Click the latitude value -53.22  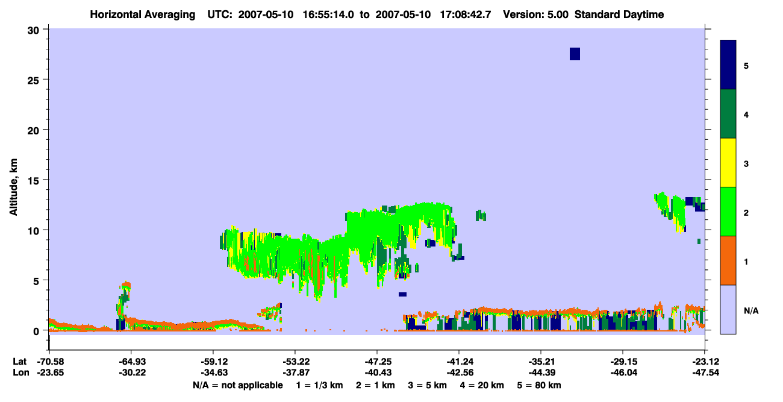pos(295,361)
